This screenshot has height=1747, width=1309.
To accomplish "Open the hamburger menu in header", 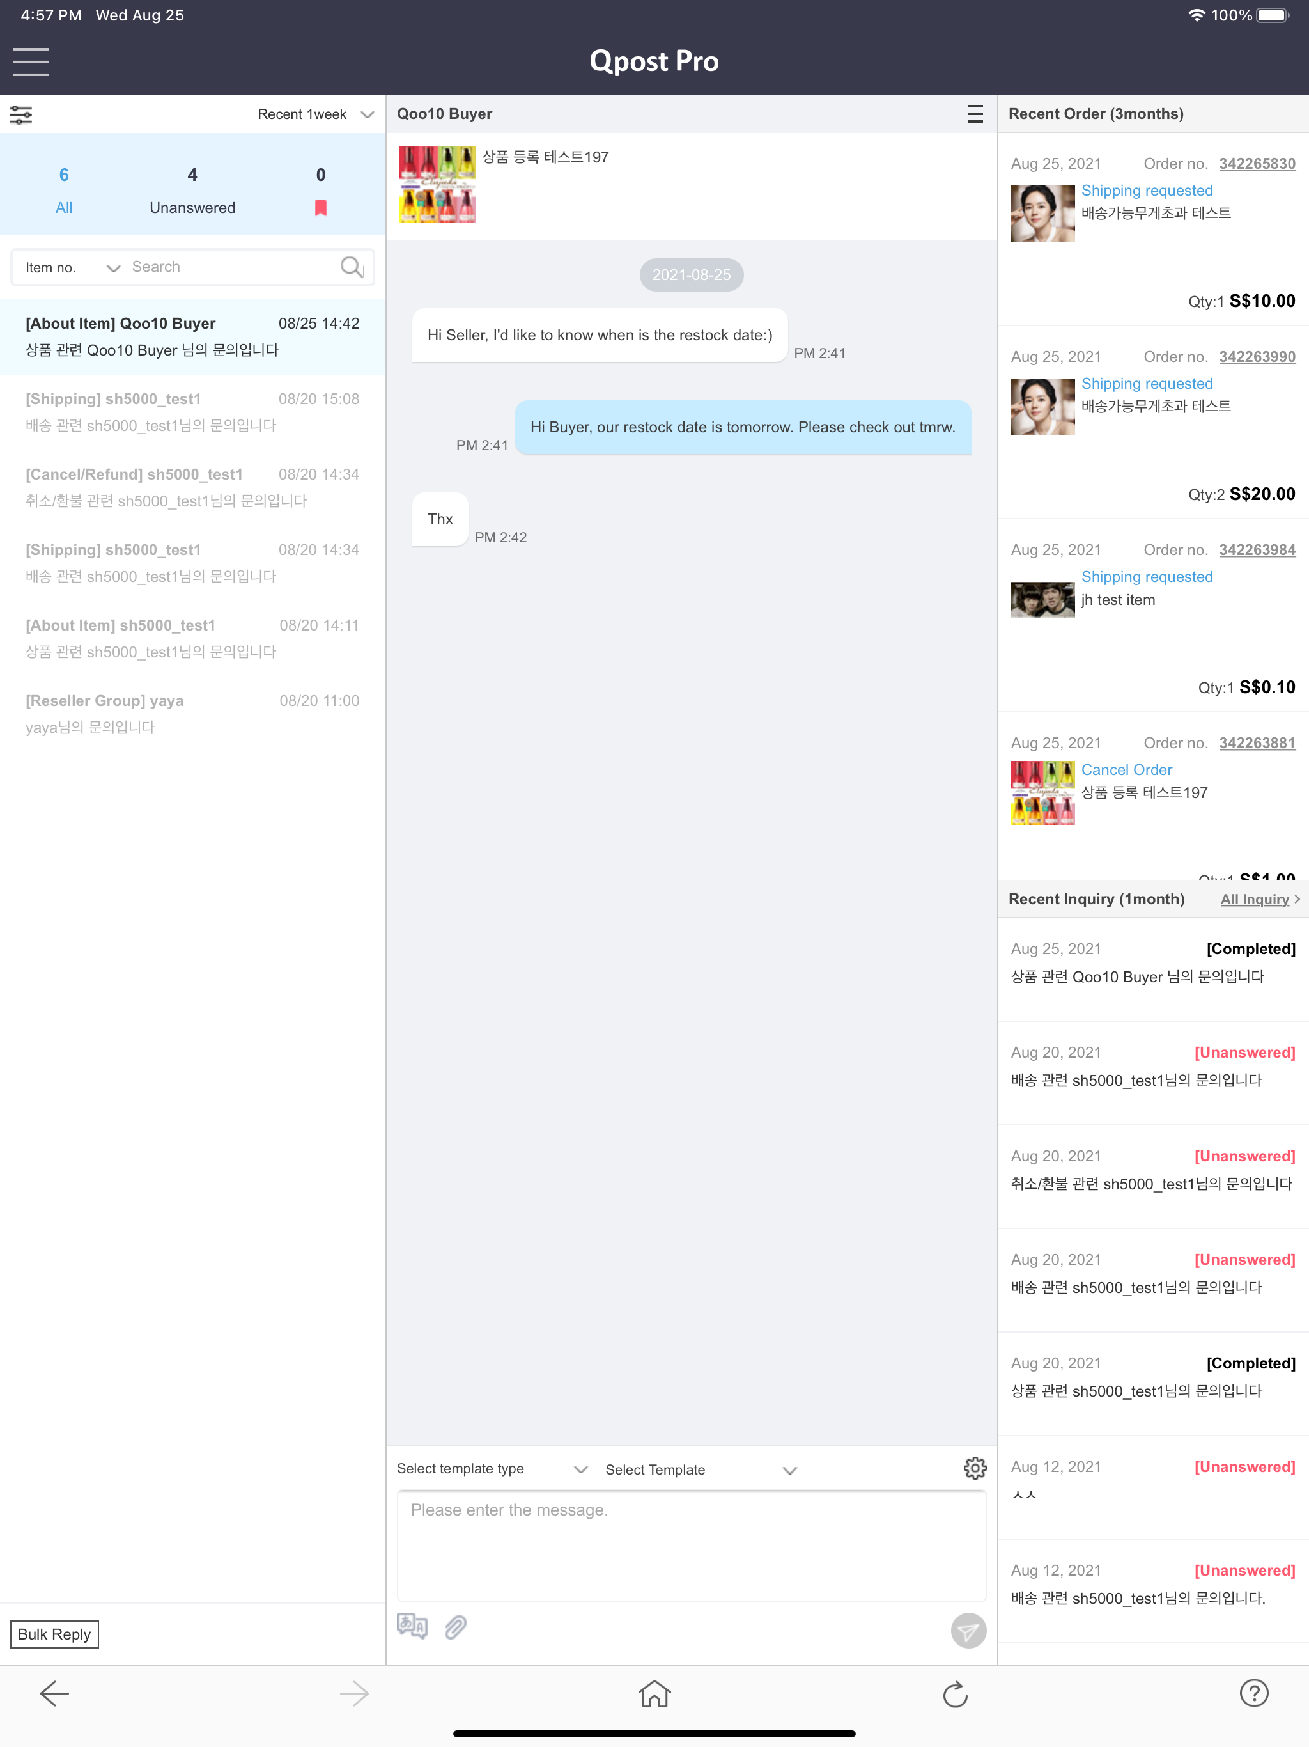I will 31,61.
